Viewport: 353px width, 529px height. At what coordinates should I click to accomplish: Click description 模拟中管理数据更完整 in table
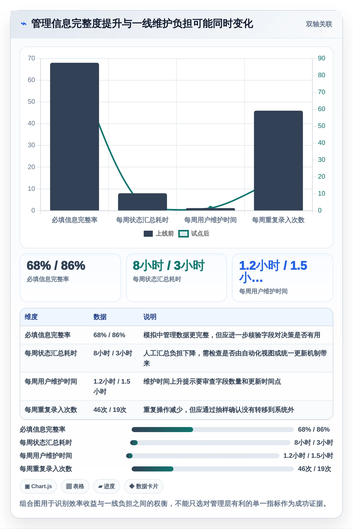(232, 335)
